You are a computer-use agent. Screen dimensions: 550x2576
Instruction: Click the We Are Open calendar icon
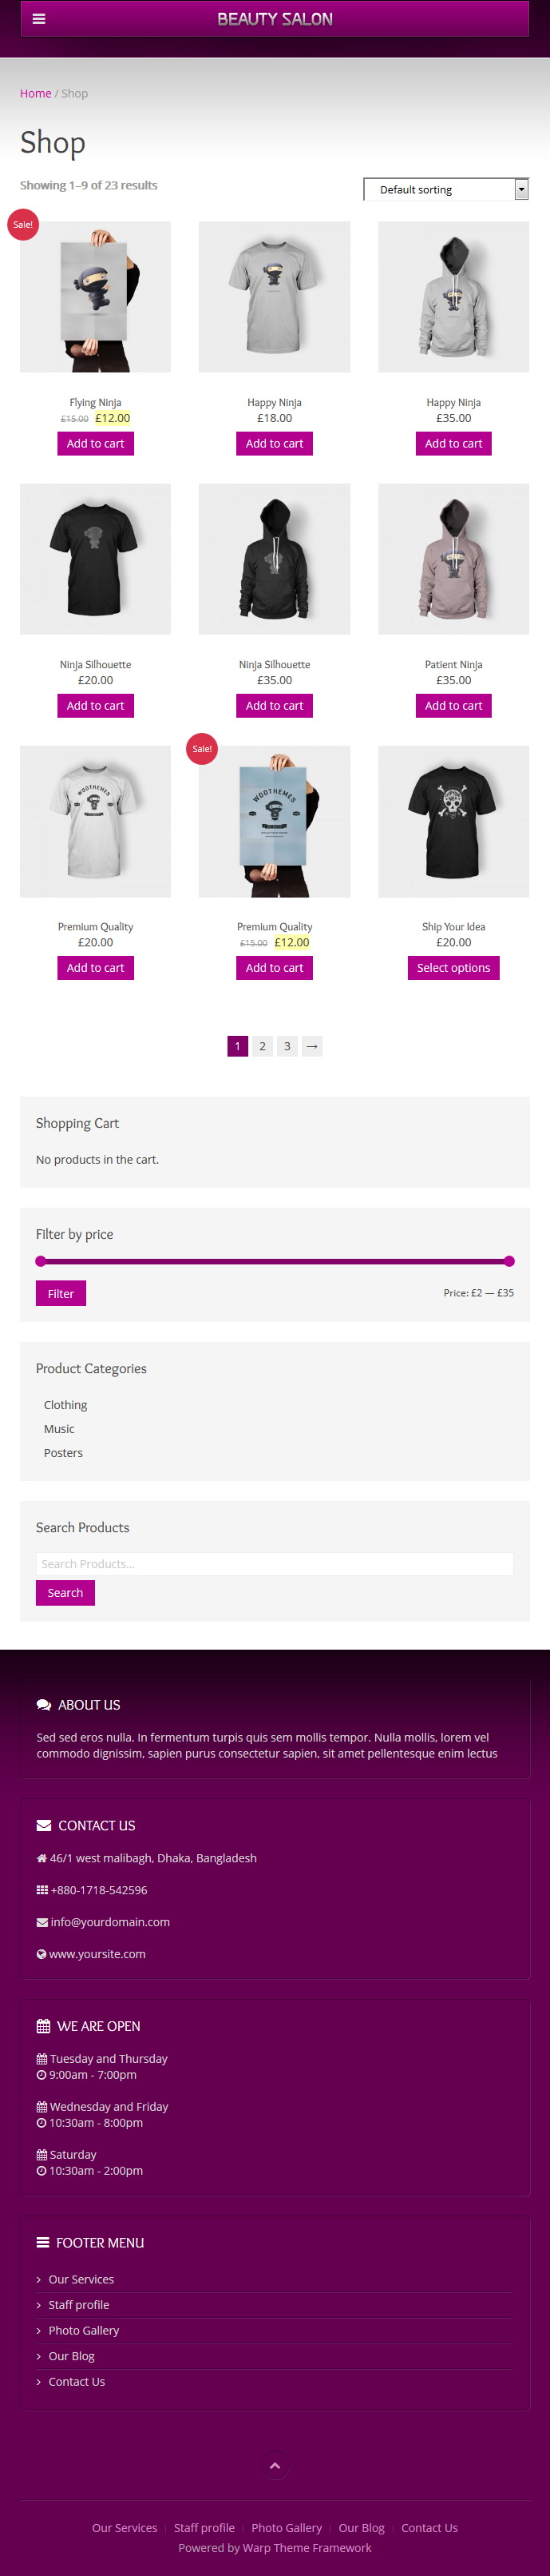pos(43,2026)
